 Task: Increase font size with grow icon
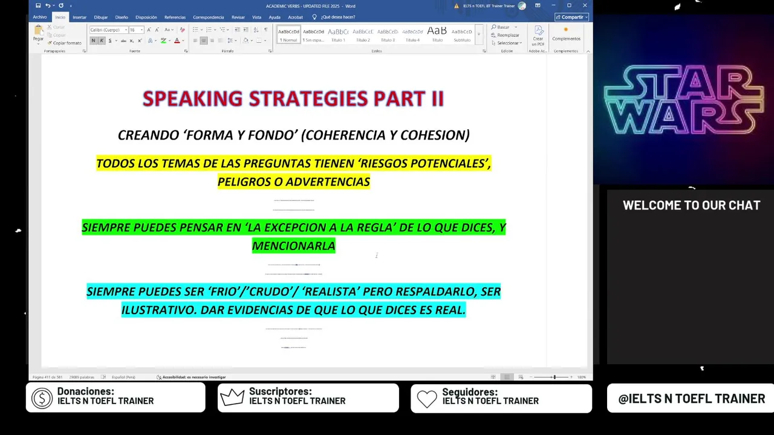coord(149,30)
